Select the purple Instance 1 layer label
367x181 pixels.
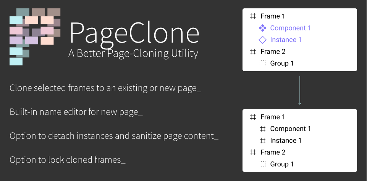tap(286, 40)
